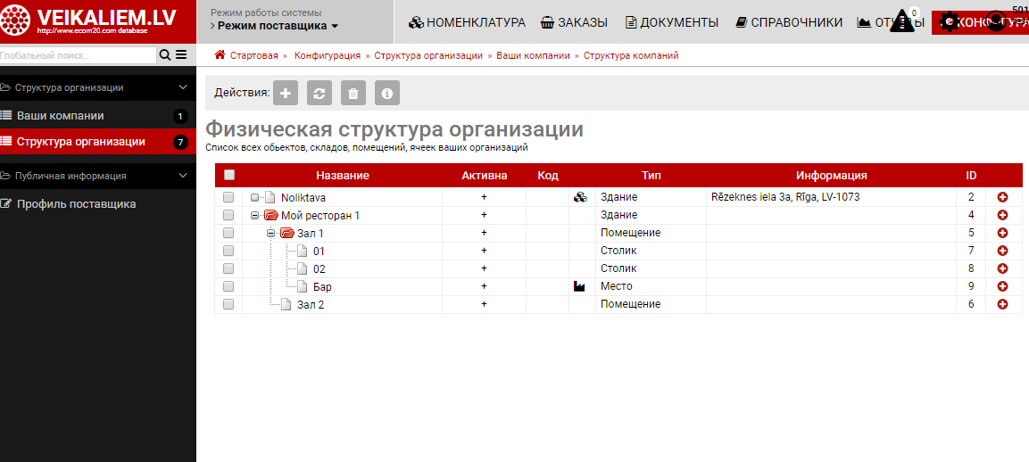Open the hamburger menu beside search

pyautogui.click(x=181, y=55)
